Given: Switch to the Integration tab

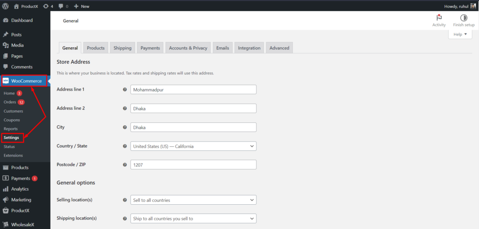Looking at the screenshot, I should [249, 48].
